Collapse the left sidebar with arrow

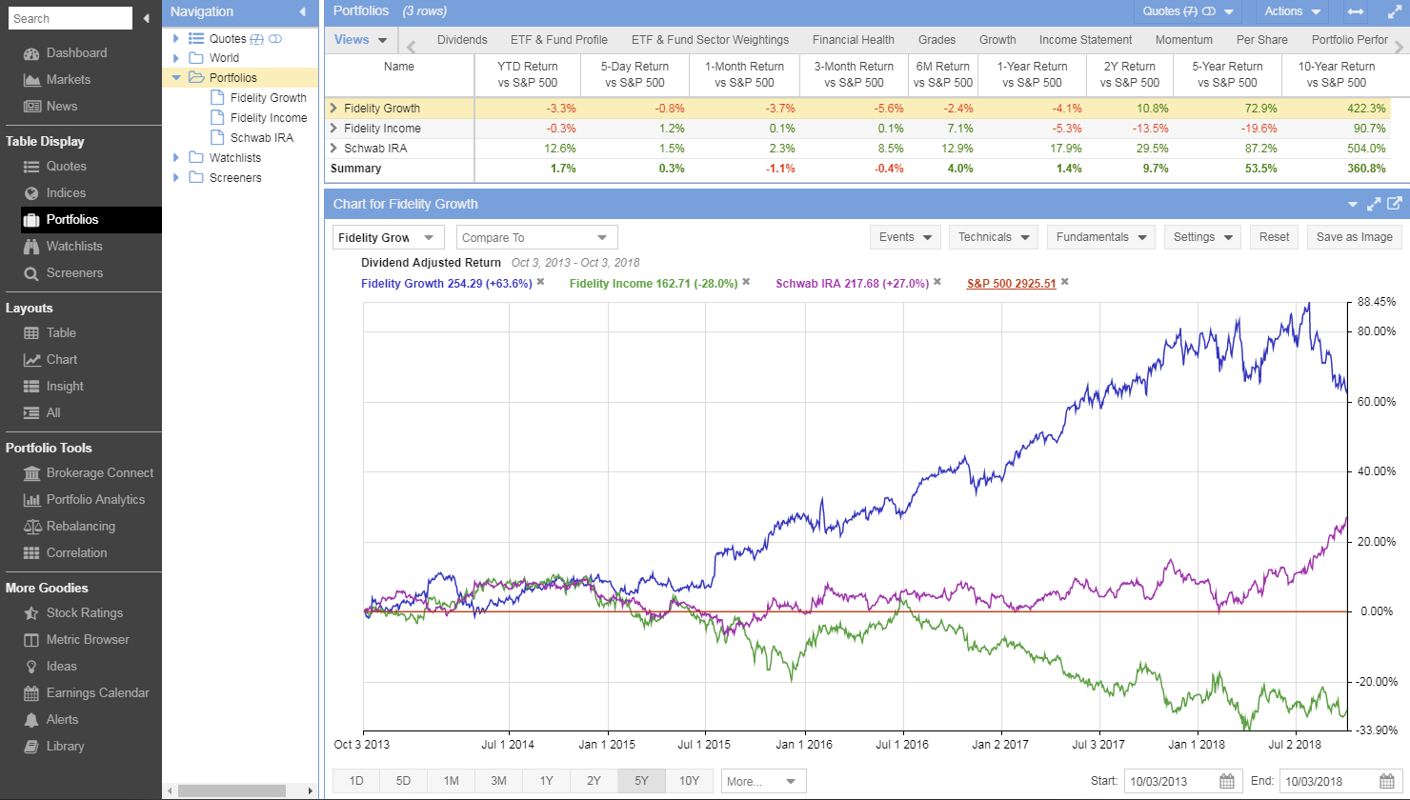[147, 18]
